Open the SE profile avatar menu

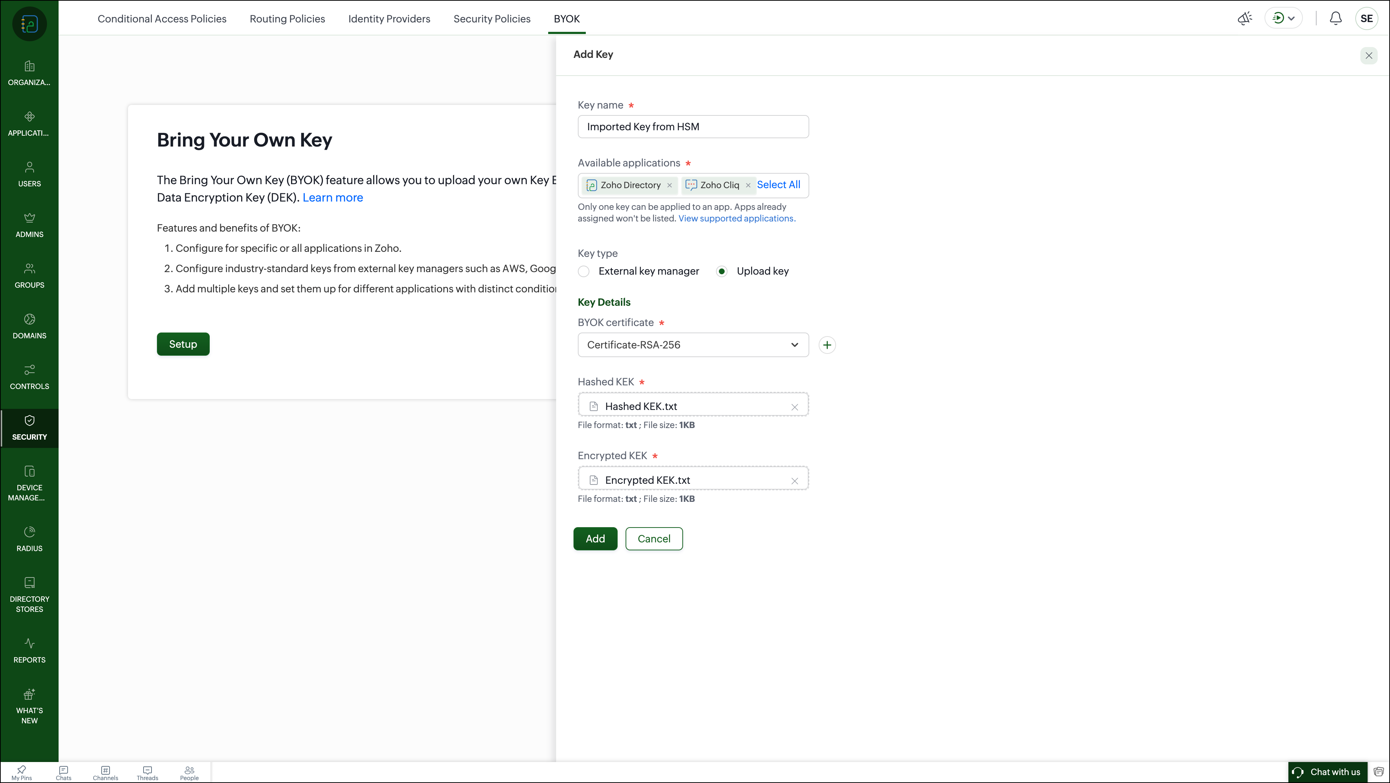(1366, 18)
